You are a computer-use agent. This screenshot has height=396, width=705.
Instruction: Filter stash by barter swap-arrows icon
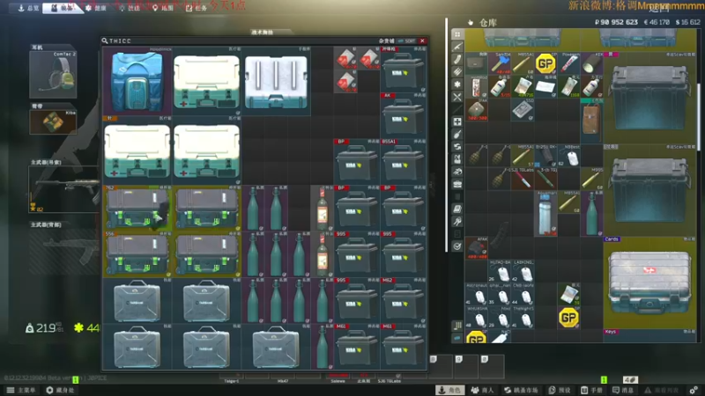457,147
